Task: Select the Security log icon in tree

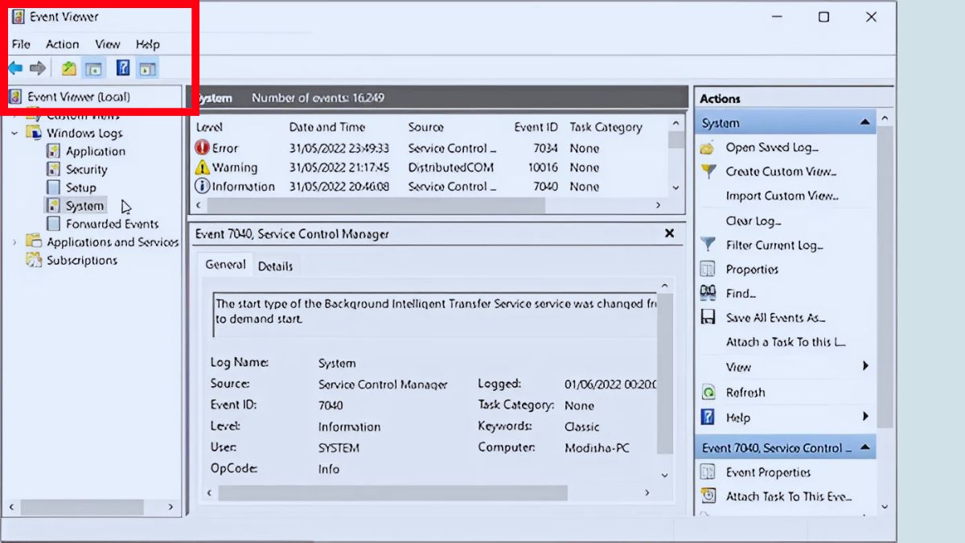Action: pos(53,170)
